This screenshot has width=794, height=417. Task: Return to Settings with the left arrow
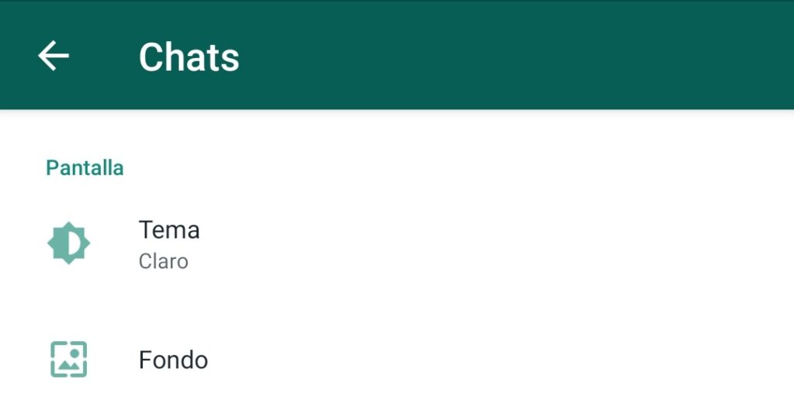(x=54, y=56)
